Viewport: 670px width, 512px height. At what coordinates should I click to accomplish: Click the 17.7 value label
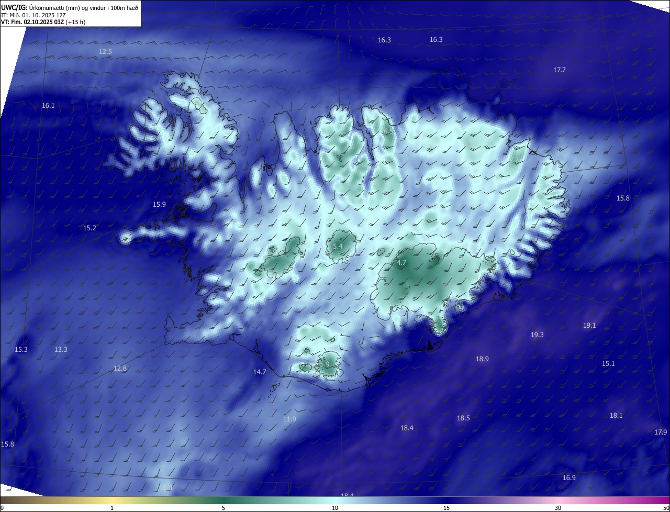click(560, 70)
